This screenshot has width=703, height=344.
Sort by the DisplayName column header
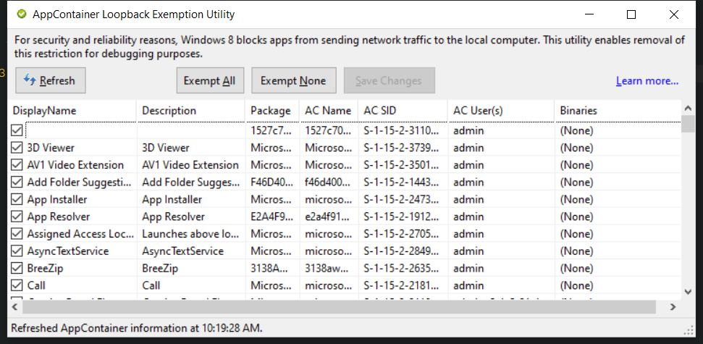[x=72, y=110]
